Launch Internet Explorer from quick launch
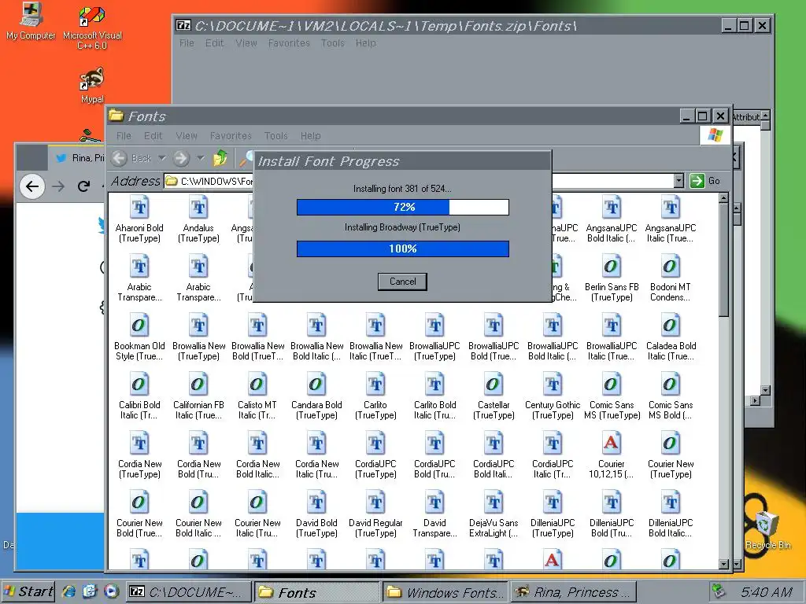806x604 pixels. pyautogui.click(x=68, y=591)
